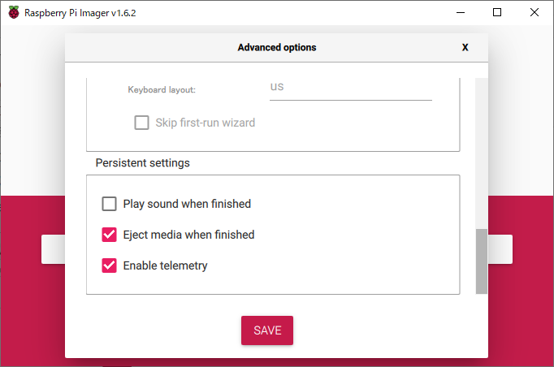Viewport: 554px width, 367px height.
Task: Click the "Play sound when finished" label
Action: click(187, 204)
